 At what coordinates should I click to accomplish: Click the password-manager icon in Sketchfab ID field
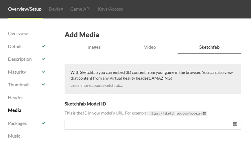235,124
